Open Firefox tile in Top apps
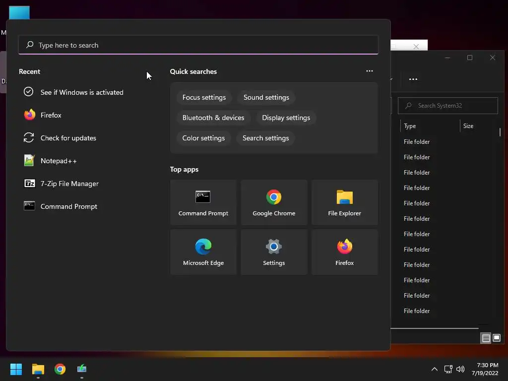Viewport: 508px width, 381px height. (344, 252)
